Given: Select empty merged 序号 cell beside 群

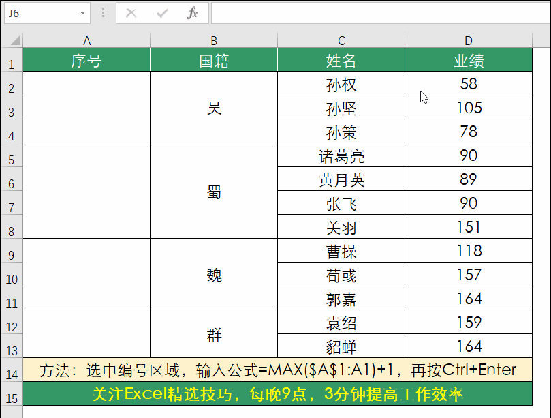Looking at the screenshot, I should tap(86, 334).
